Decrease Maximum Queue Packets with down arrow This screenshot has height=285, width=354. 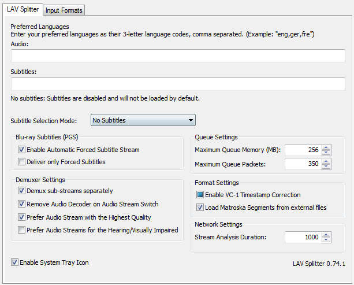[x=326, y=167]
